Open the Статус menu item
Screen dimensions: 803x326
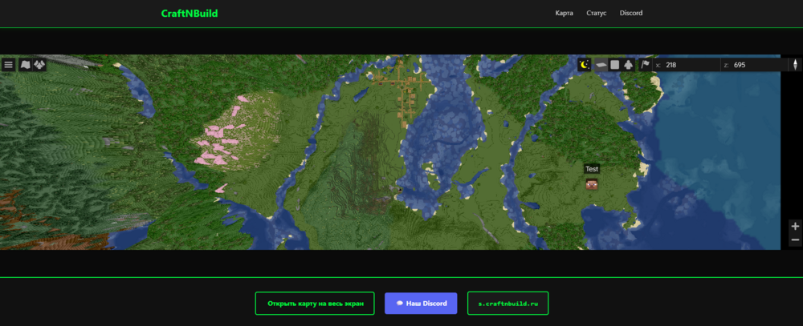pyautogui.click(x=596, y=14)
